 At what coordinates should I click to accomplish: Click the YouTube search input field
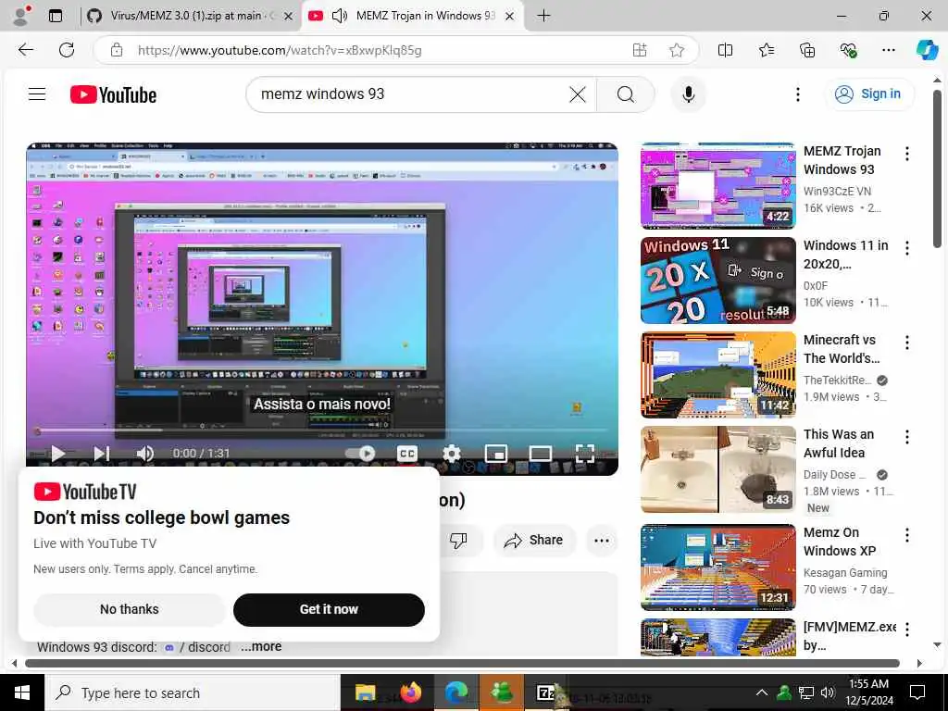(x=411, y=94)
